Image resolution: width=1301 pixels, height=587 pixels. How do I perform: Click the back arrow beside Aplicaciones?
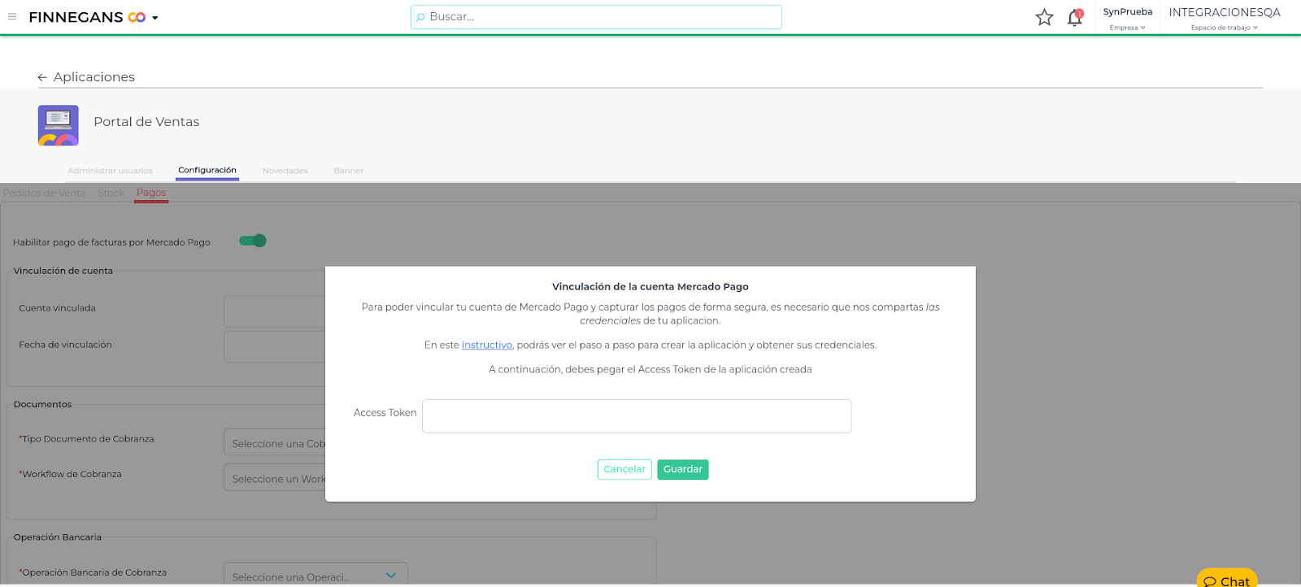(42, 77)
